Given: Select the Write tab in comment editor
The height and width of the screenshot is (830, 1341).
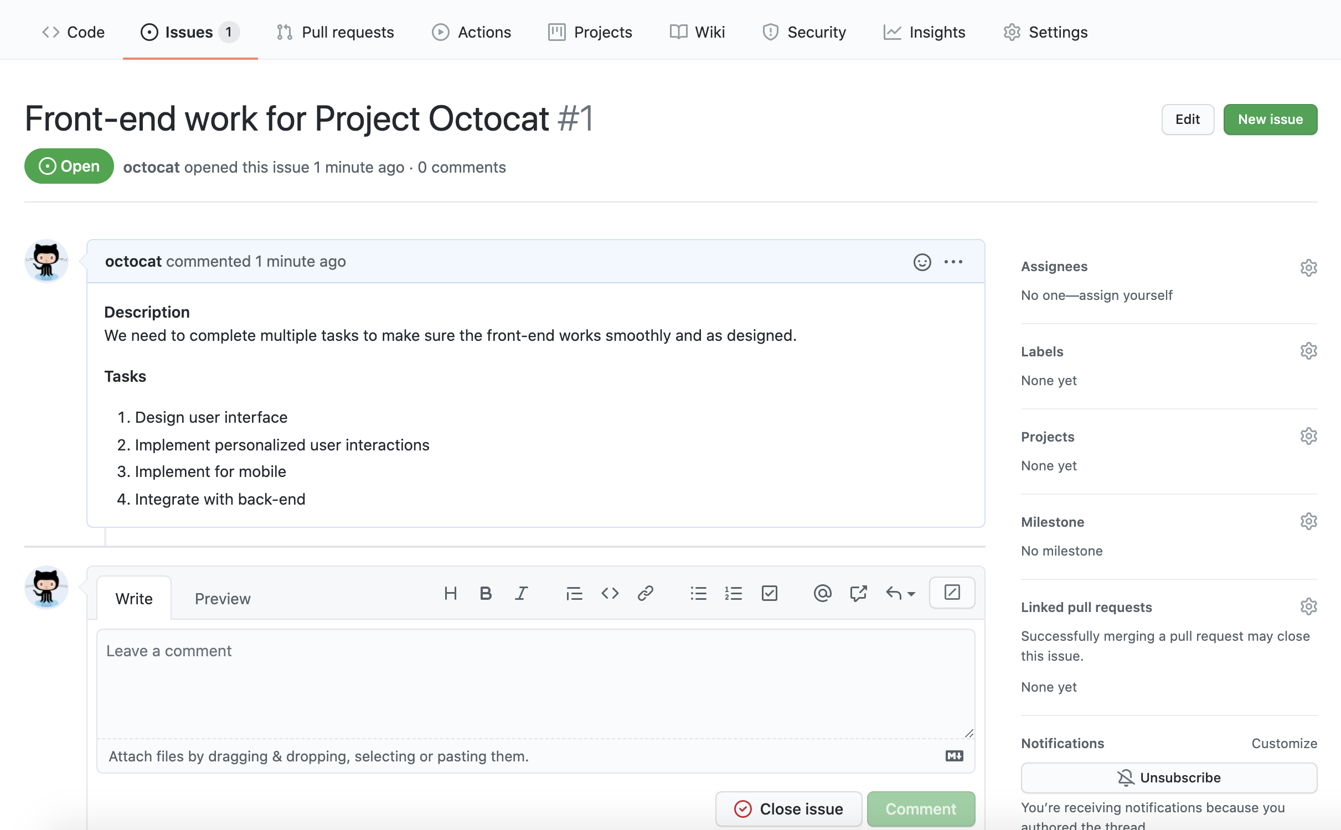Looking at the screenshot, I should tap(133, 598).
